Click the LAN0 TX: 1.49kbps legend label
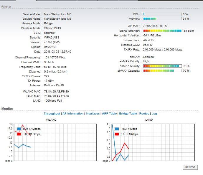 [129, 134]
